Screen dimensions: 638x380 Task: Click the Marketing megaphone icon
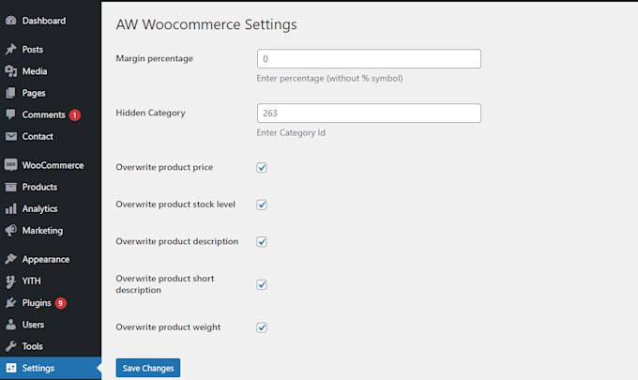11,230
